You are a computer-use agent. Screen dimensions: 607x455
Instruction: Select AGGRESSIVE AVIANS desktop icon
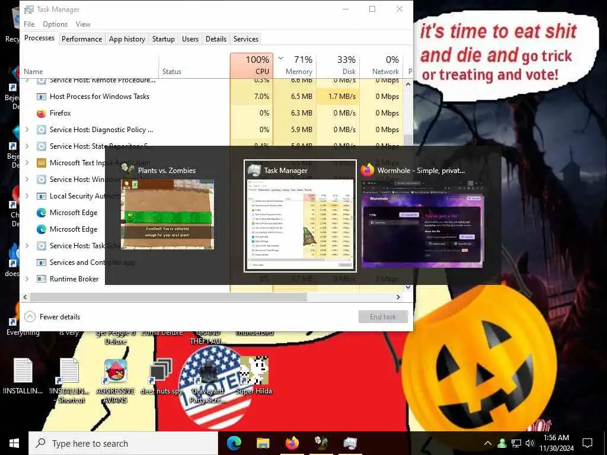click(x=116, y=380)
